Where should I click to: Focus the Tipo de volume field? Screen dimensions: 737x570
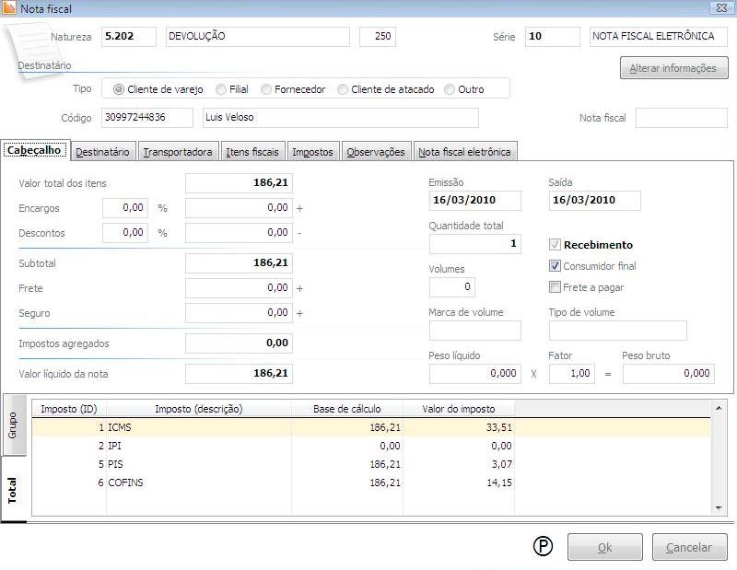pos(617,331)
